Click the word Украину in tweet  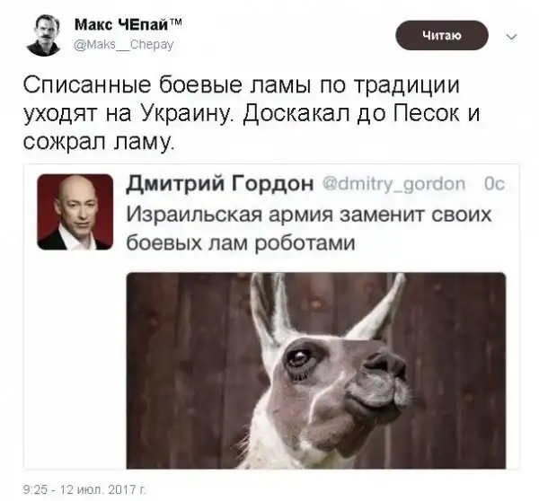point(184,113)
